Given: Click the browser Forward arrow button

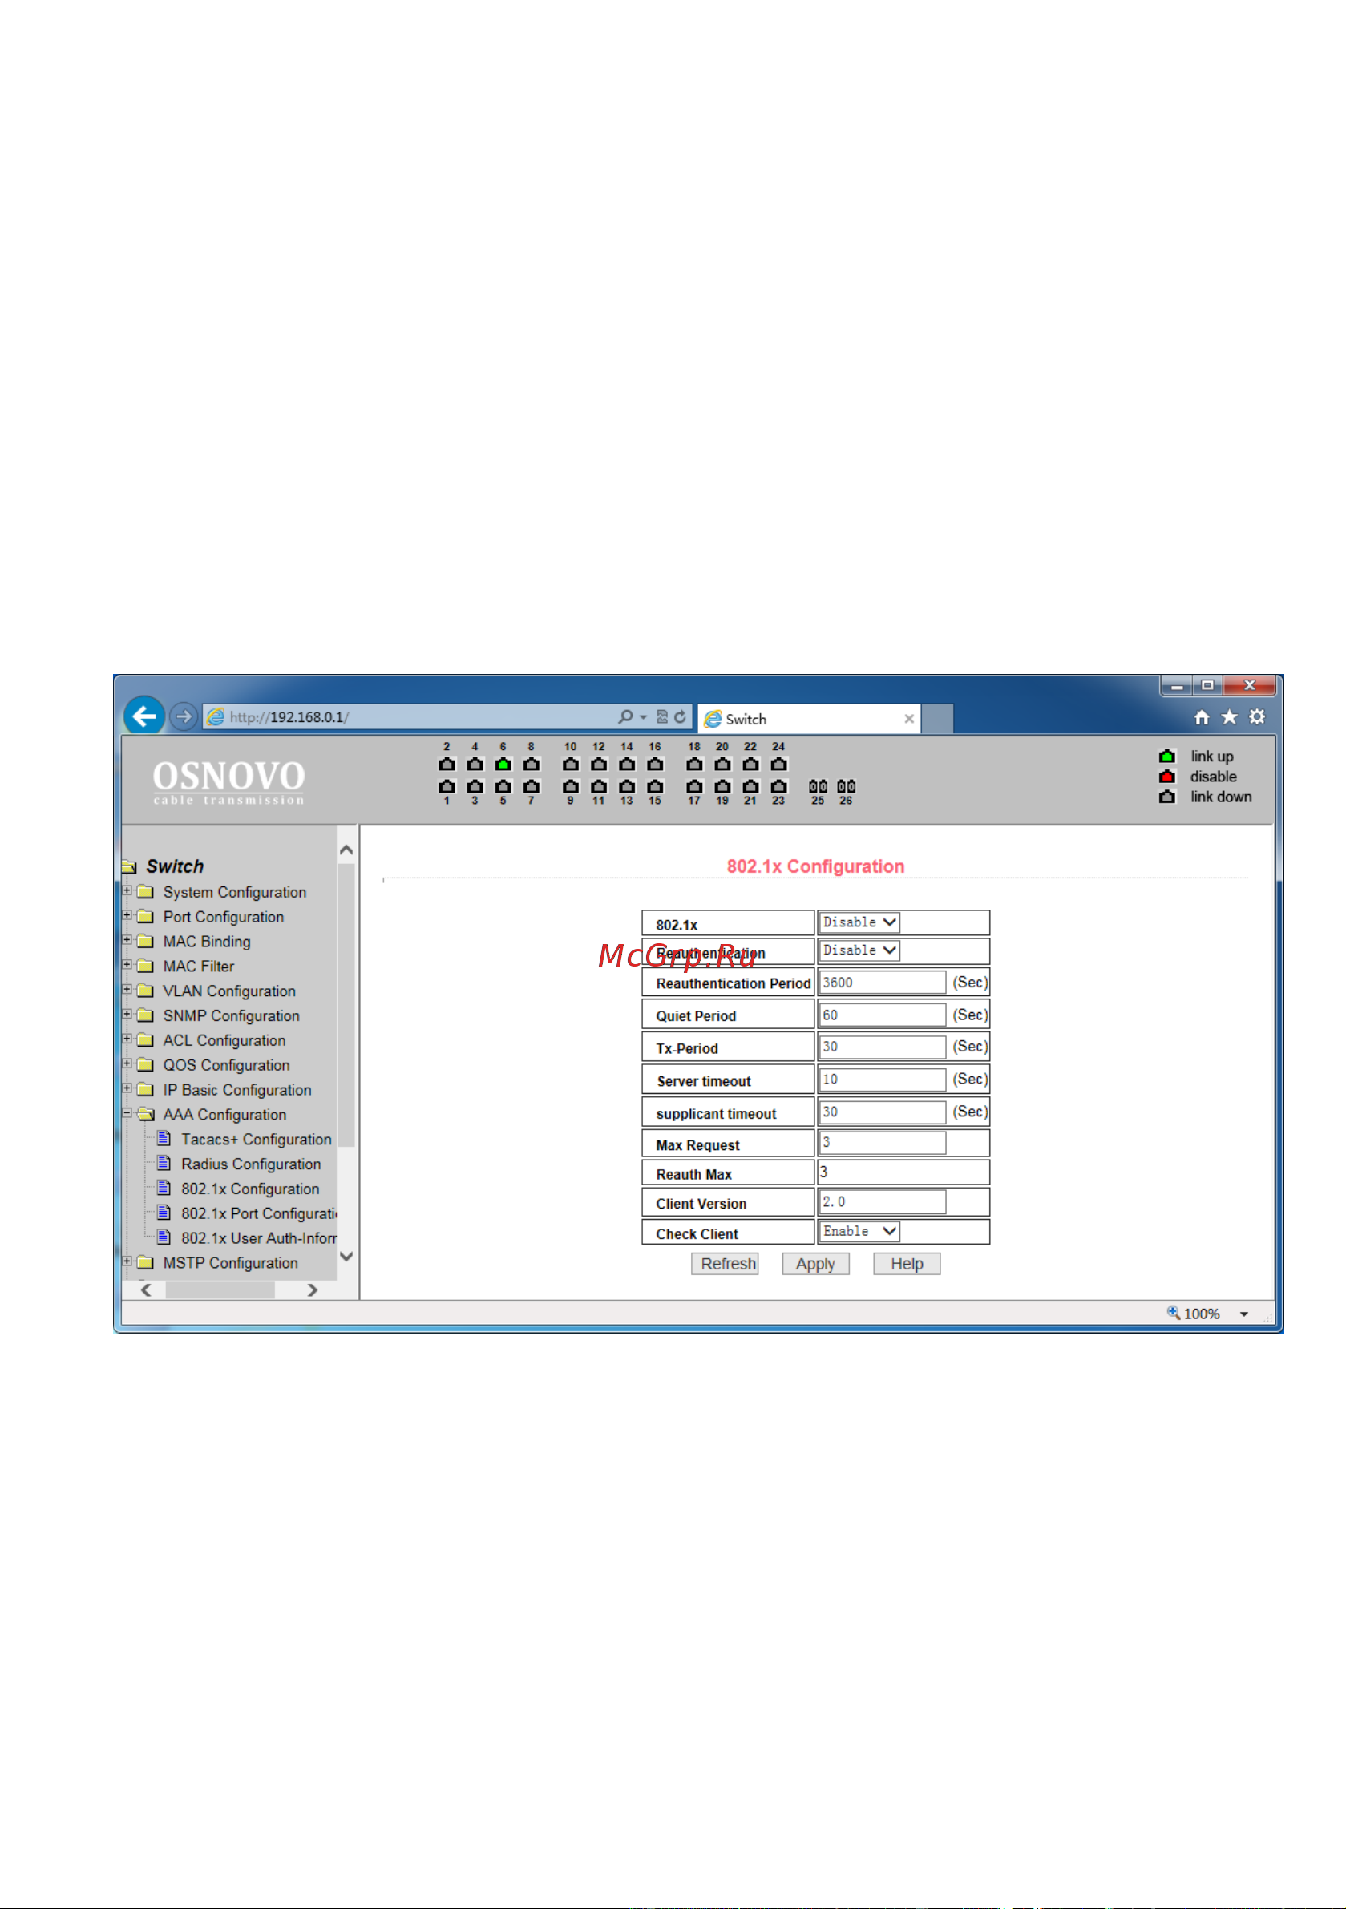Looking at the screenshot, I should coord(183,716).
